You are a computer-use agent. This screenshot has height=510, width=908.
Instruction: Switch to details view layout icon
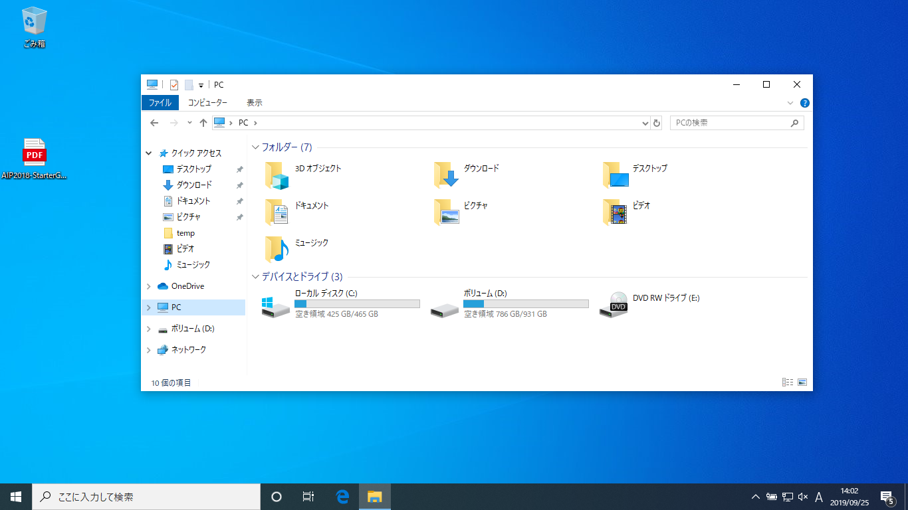coord(788,382)
